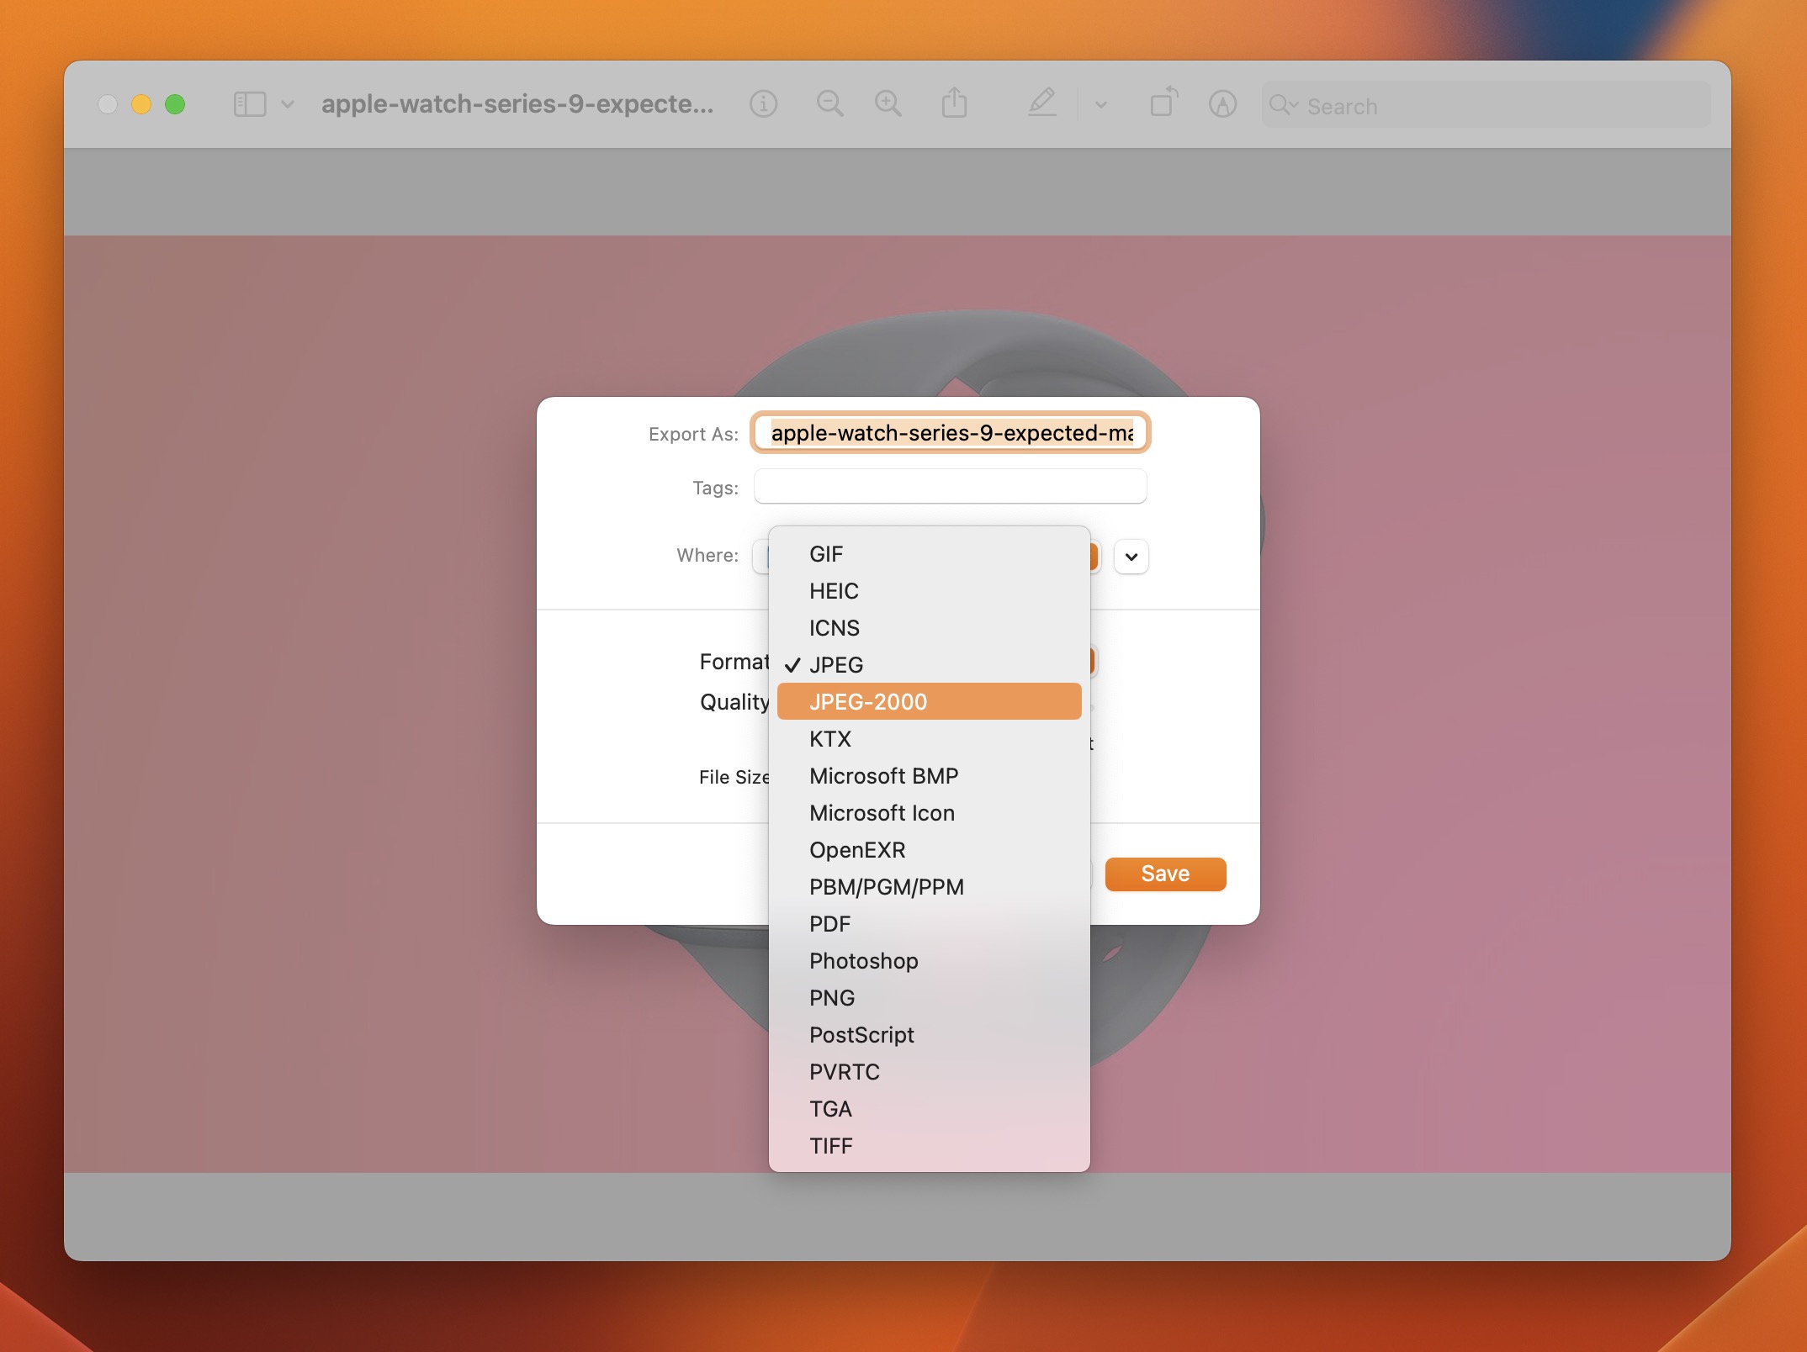Click the sidebar view icon
The width and height of the screenshot is (1807, 1352).
[250, 104]
